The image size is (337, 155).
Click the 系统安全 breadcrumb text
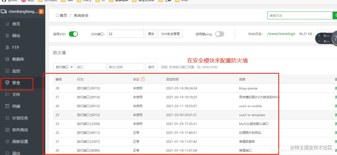[81, 15]
